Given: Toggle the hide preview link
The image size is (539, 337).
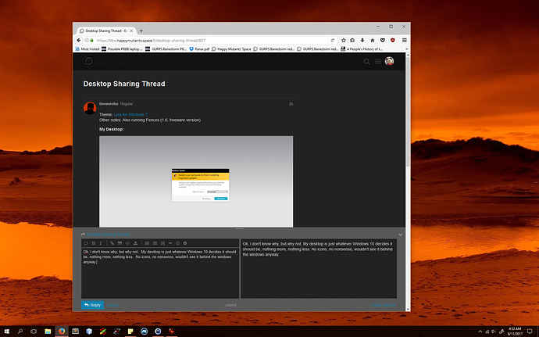Looking at the screenshot, I should tap(383, 305).
